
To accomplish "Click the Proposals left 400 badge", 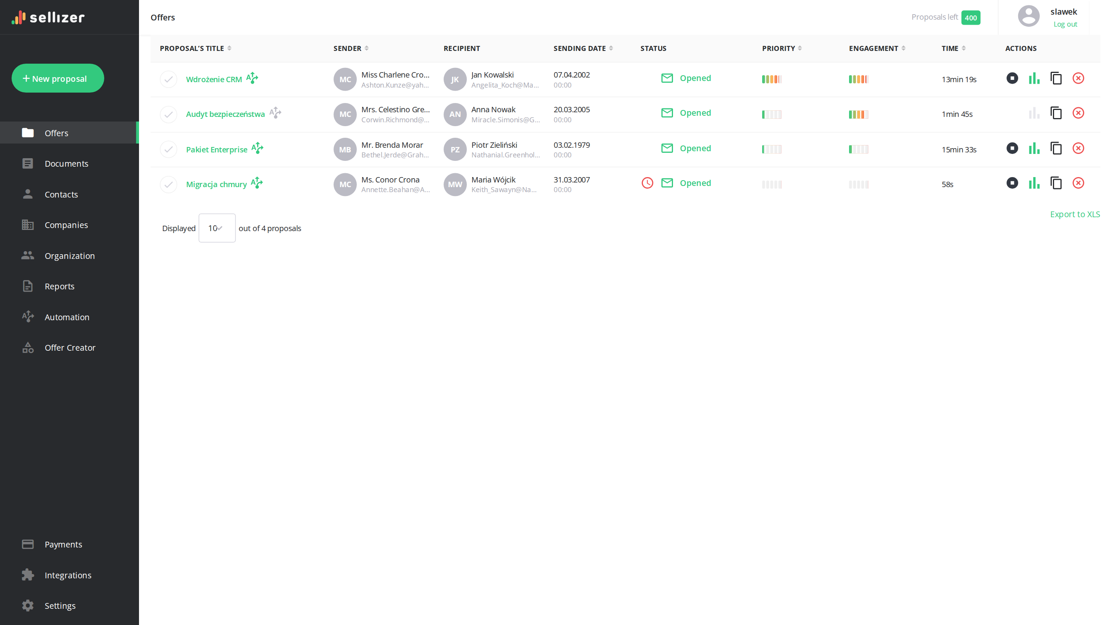I will [970, 18].
